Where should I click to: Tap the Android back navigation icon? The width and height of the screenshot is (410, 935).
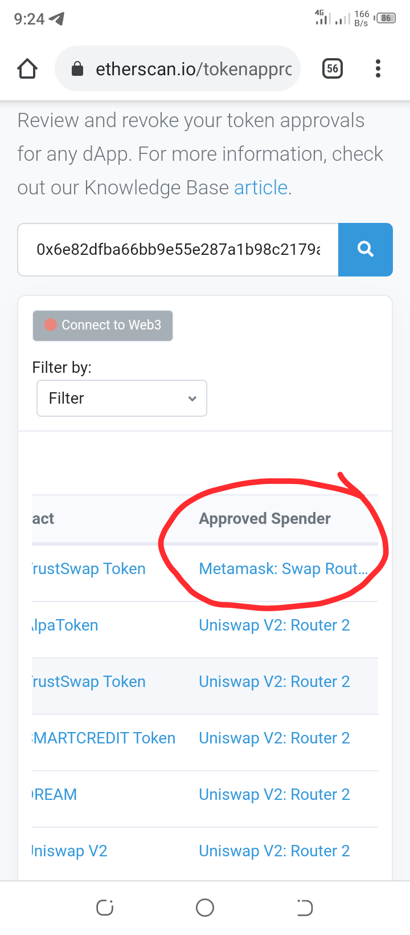[305, 908]
